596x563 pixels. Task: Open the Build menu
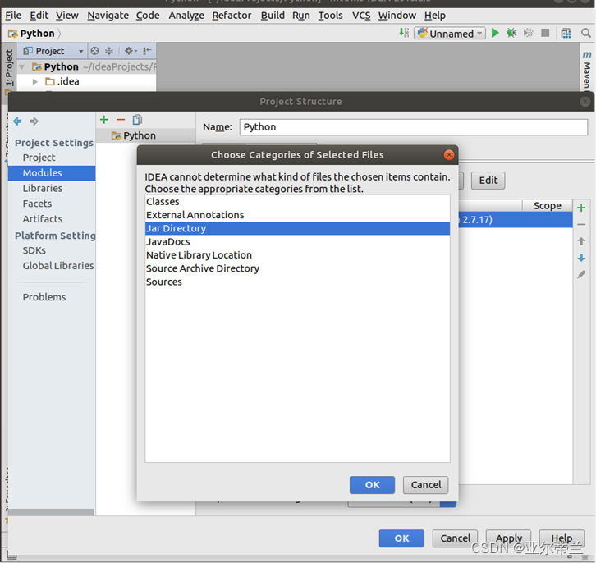273,16
